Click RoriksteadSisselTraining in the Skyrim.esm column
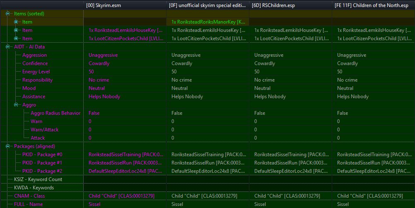This screenshot has width=415, height=208. (x=125, y=155)
